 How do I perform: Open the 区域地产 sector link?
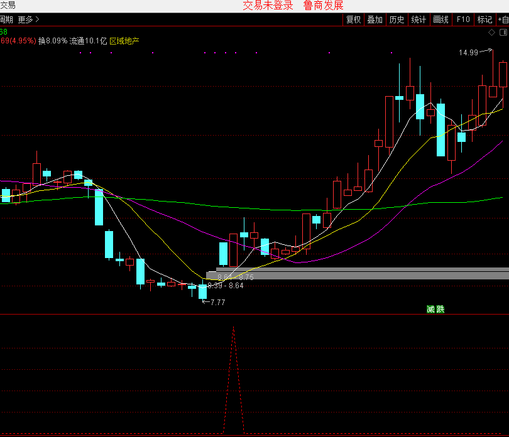pos(124,41)
